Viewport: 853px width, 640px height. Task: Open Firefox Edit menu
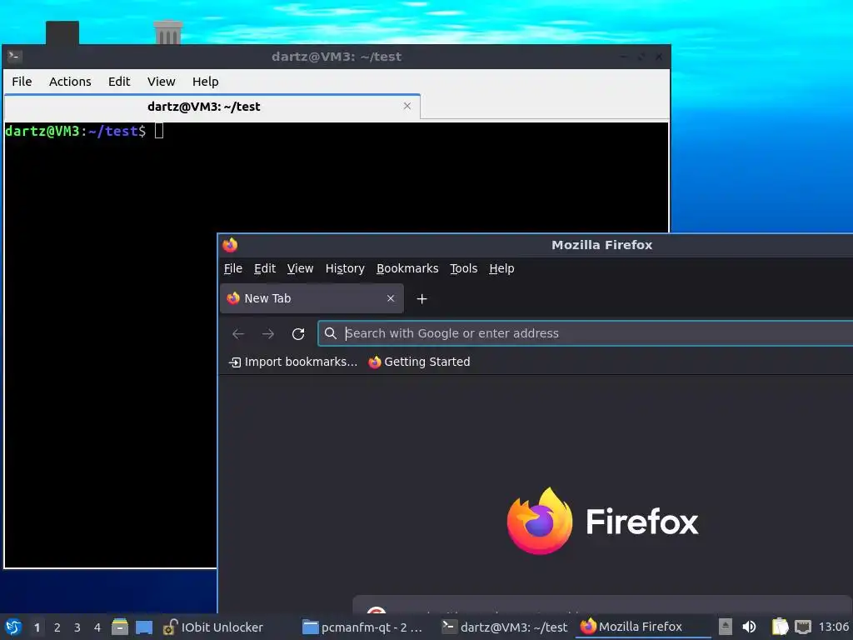tap(265, 268)
